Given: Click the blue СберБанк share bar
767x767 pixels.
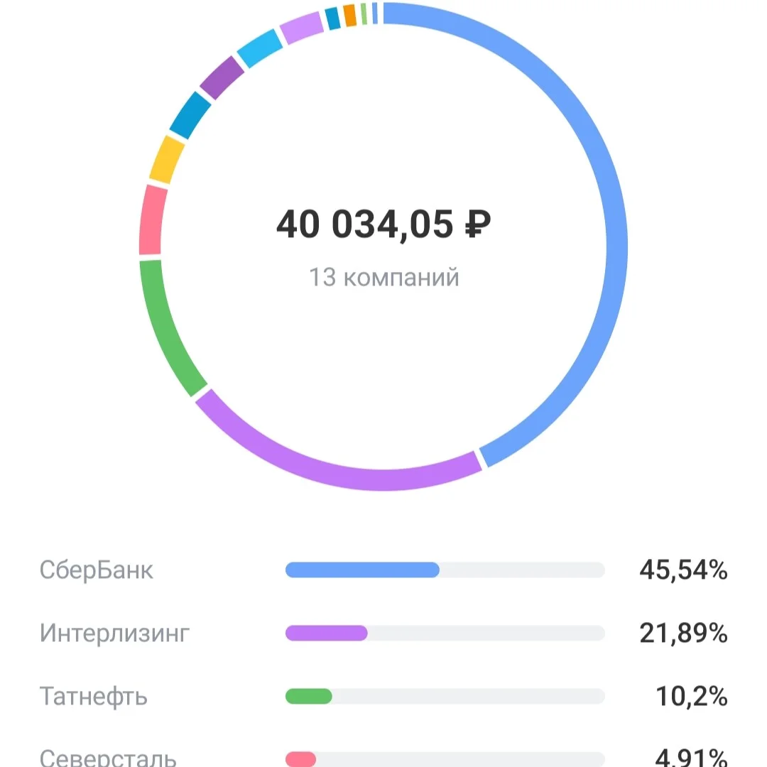Looking at the screenshot, I should [362, 570].
